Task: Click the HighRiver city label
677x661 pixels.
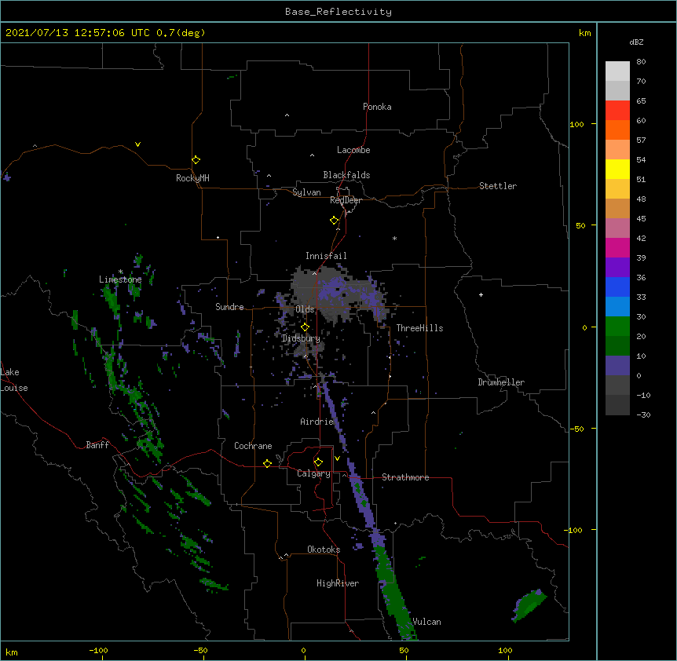Action: tap(338, 583)
